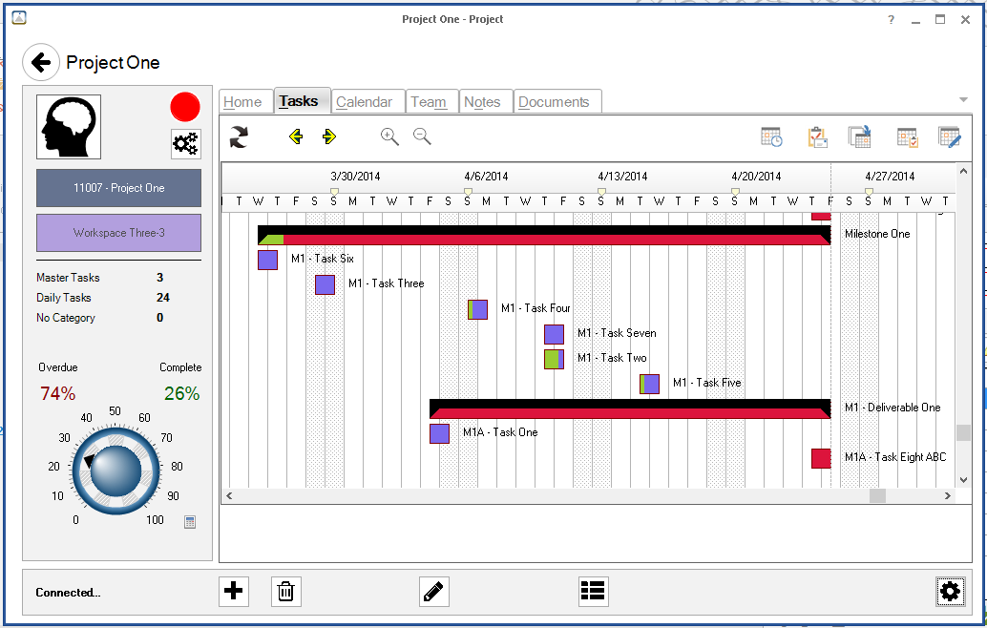987x628 pixels.
Task: Open the Team tab
Action: coord(430,100)
